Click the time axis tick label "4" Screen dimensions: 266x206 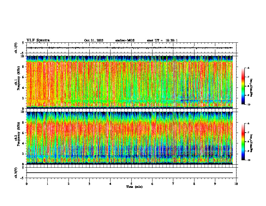[110, 184]
